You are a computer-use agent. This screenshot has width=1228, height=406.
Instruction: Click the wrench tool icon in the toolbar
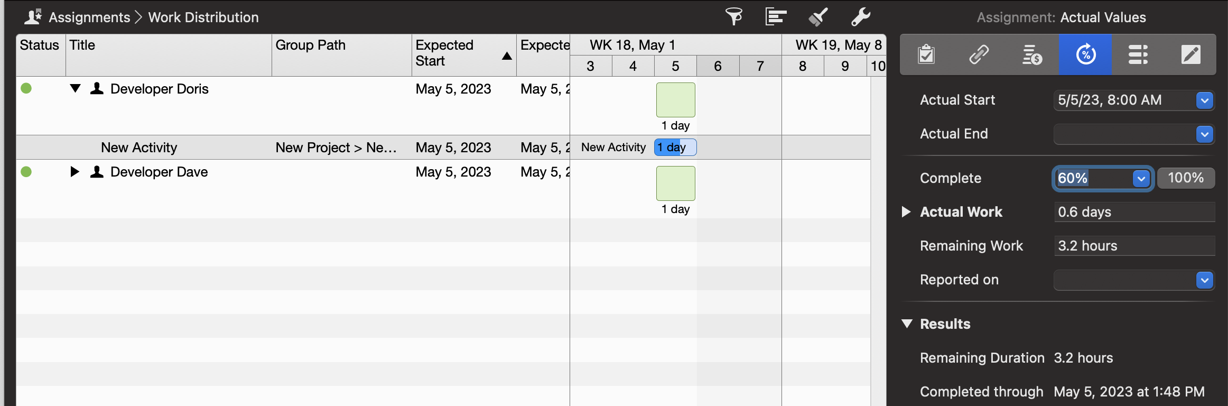tap(860, 17)
